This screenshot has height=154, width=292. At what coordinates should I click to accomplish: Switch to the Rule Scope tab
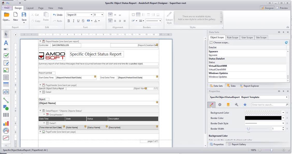(232, 37)
